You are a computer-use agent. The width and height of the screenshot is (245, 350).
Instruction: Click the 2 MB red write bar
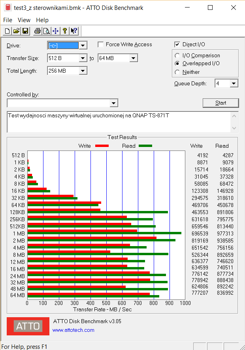[x=92, y=238]
